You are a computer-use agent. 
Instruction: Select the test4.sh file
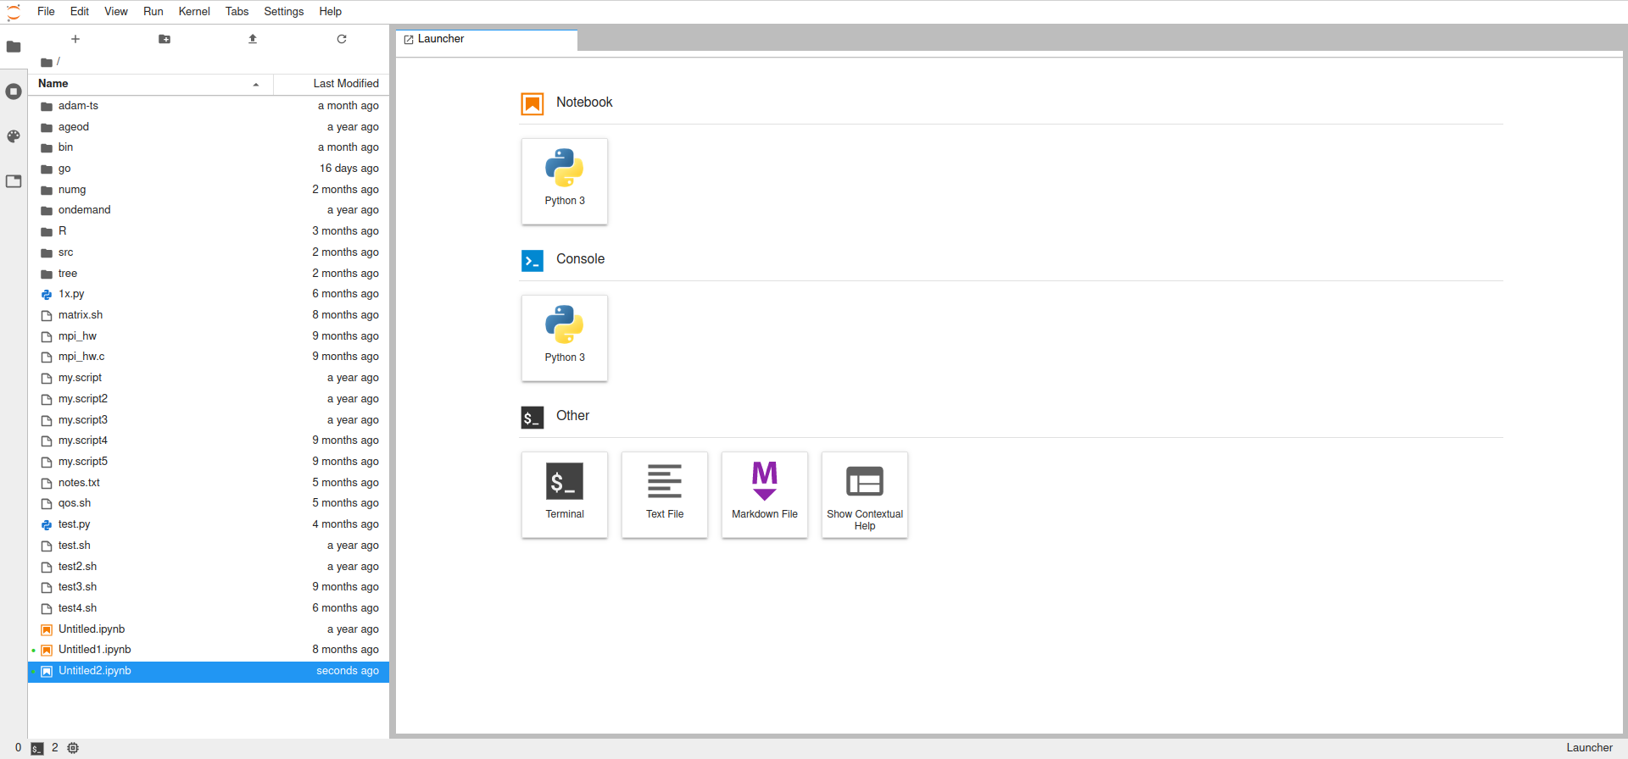(209, 608)
